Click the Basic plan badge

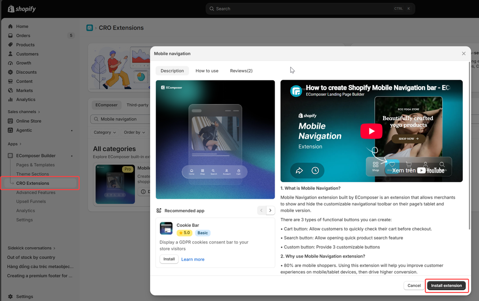click(x=203, y=233)
